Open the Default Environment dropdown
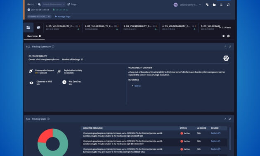Viewport: 260px width, 156px height. 53,4
